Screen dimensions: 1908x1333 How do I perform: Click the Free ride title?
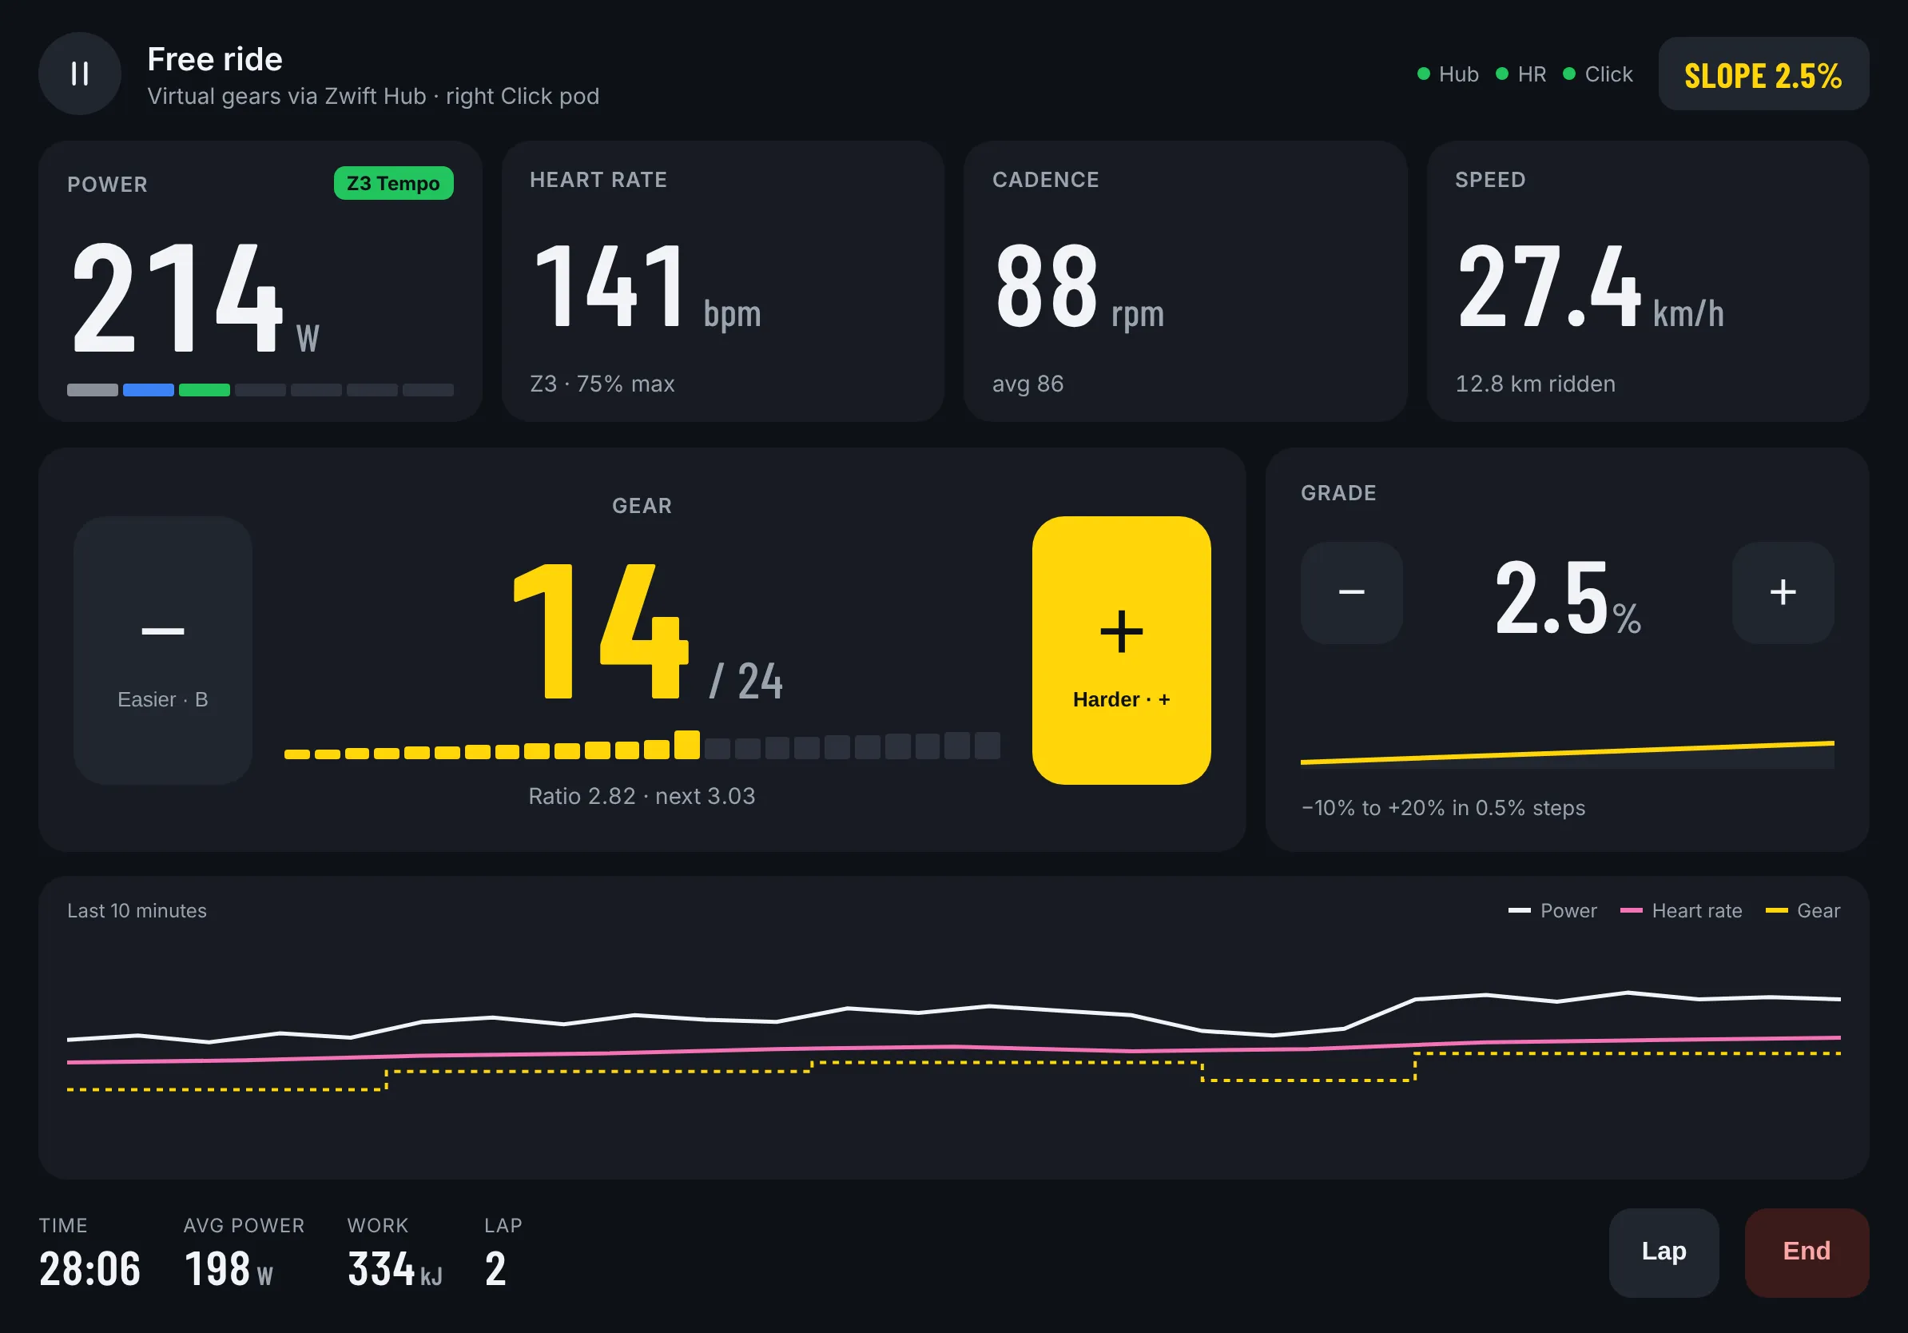(x=215, y=59)
